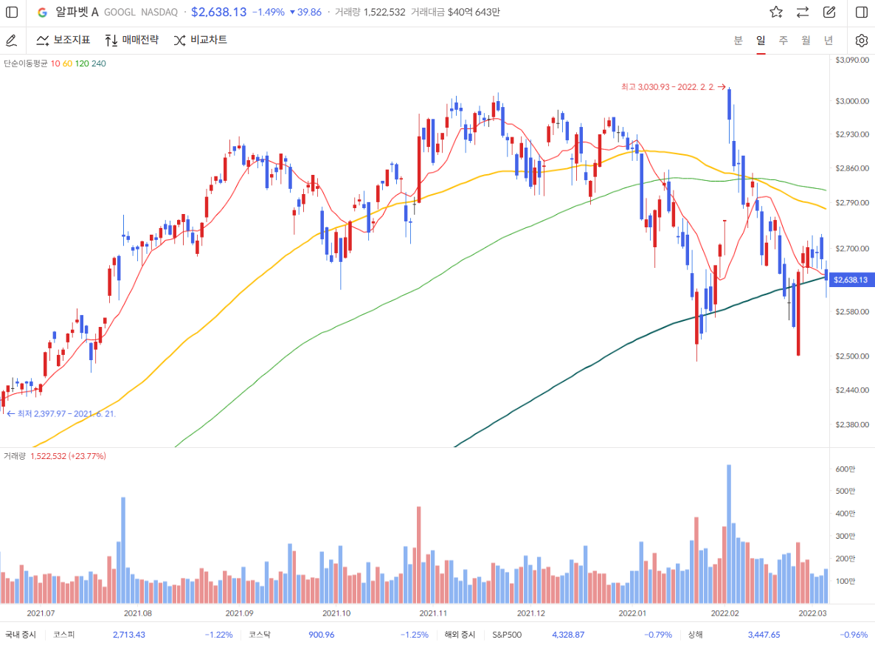Click the yellow 60 moving-average period
This screenshot has height=645, width=875.
(67, 63)
